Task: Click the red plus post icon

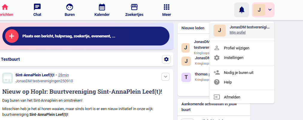Action: [x=12, y=36]
